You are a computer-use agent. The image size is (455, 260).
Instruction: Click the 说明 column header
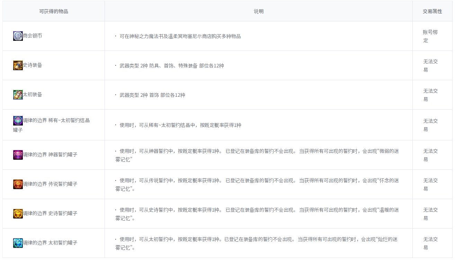(x=258, y=11)
